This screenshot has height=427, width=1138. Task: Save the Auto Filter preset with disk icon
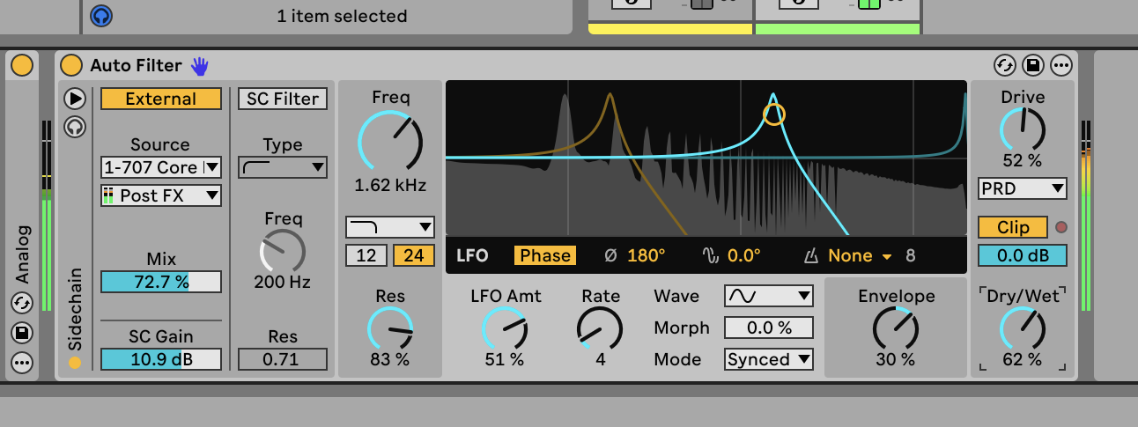point(1033,65)
